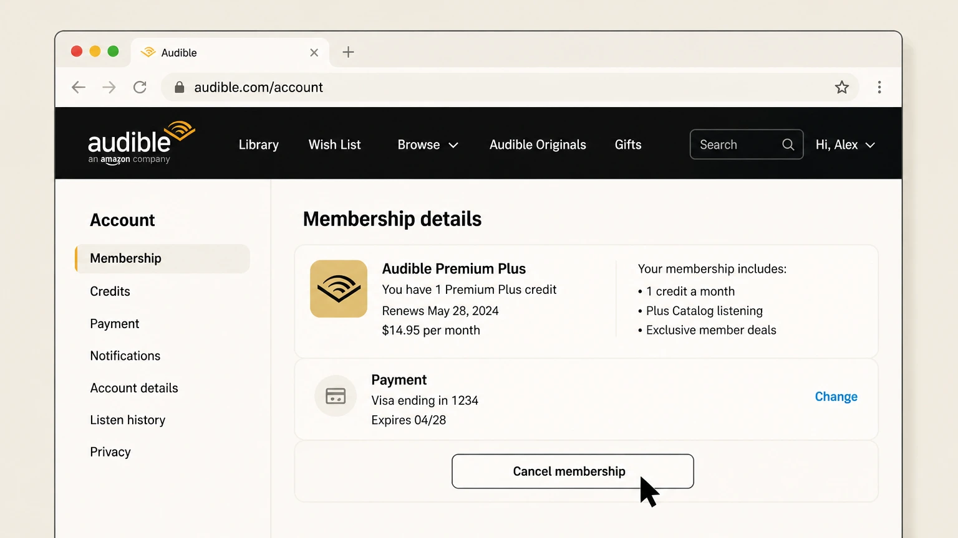
Task: Open the Gifts page
Action: [x=628, y=144]
